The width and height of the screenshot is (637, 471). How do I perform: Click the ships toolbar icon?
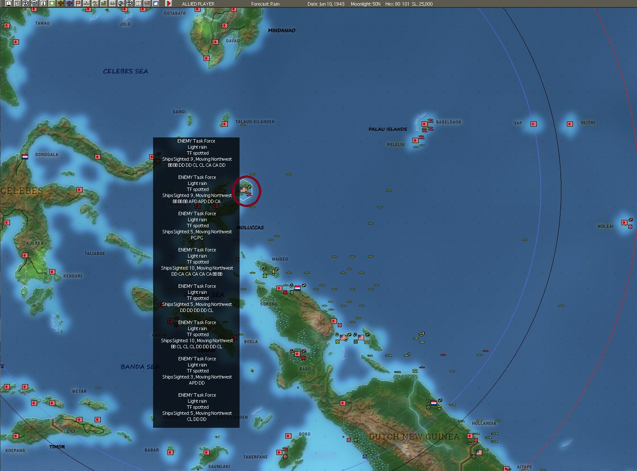(x=112, y=3)
